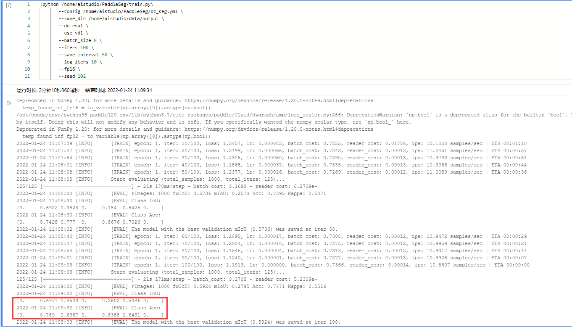Place cursor on the --config bz_seg.yml line
Viewport: 572px width, 327px height.
[121, 12]
